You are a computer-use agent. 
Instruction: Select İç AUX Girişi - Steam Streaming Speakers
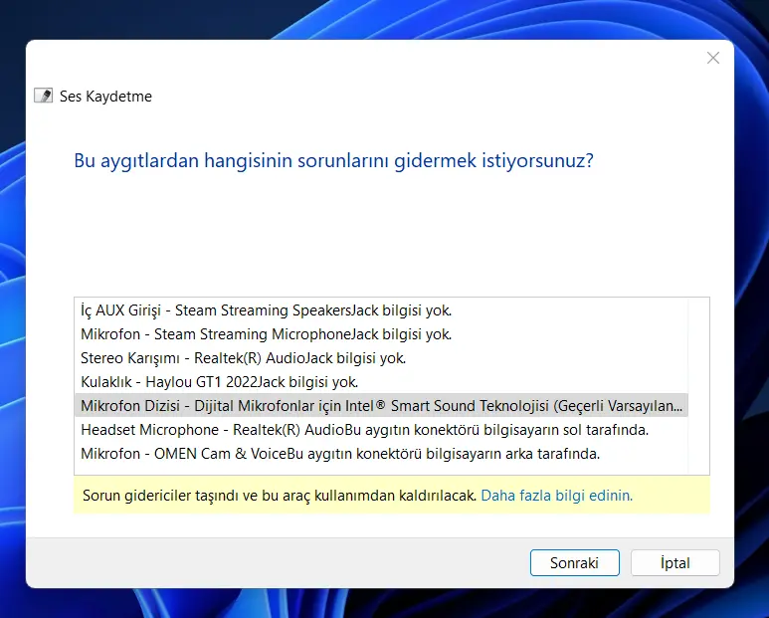[382, 310]
